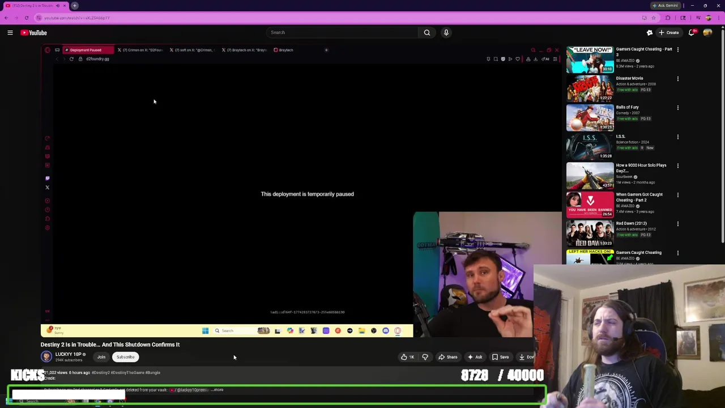This screenshot has width=725, height=408.
Task: Like the video with thumbs up
Action: (x=407, y=357)
